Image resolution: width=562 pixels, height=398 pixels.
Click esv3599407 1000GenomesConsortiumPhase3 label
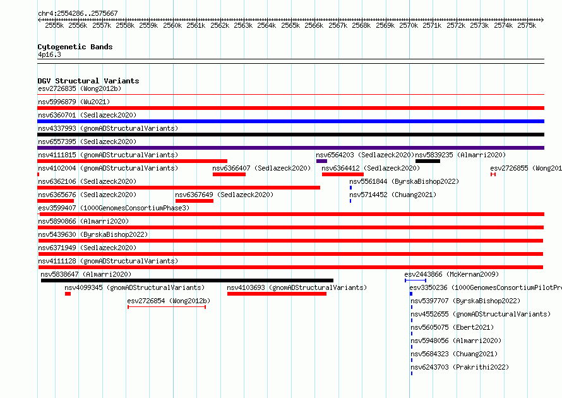(x=114, y=208)
